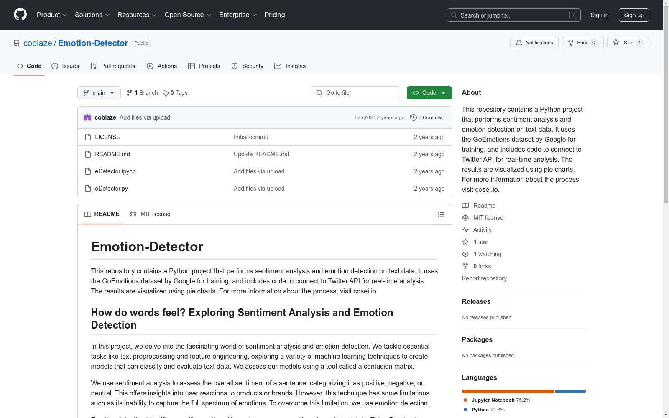Expand the Enterprise menu
This screenshot has width=669, height=418.
pyautogui.click(x=237, y=15)
